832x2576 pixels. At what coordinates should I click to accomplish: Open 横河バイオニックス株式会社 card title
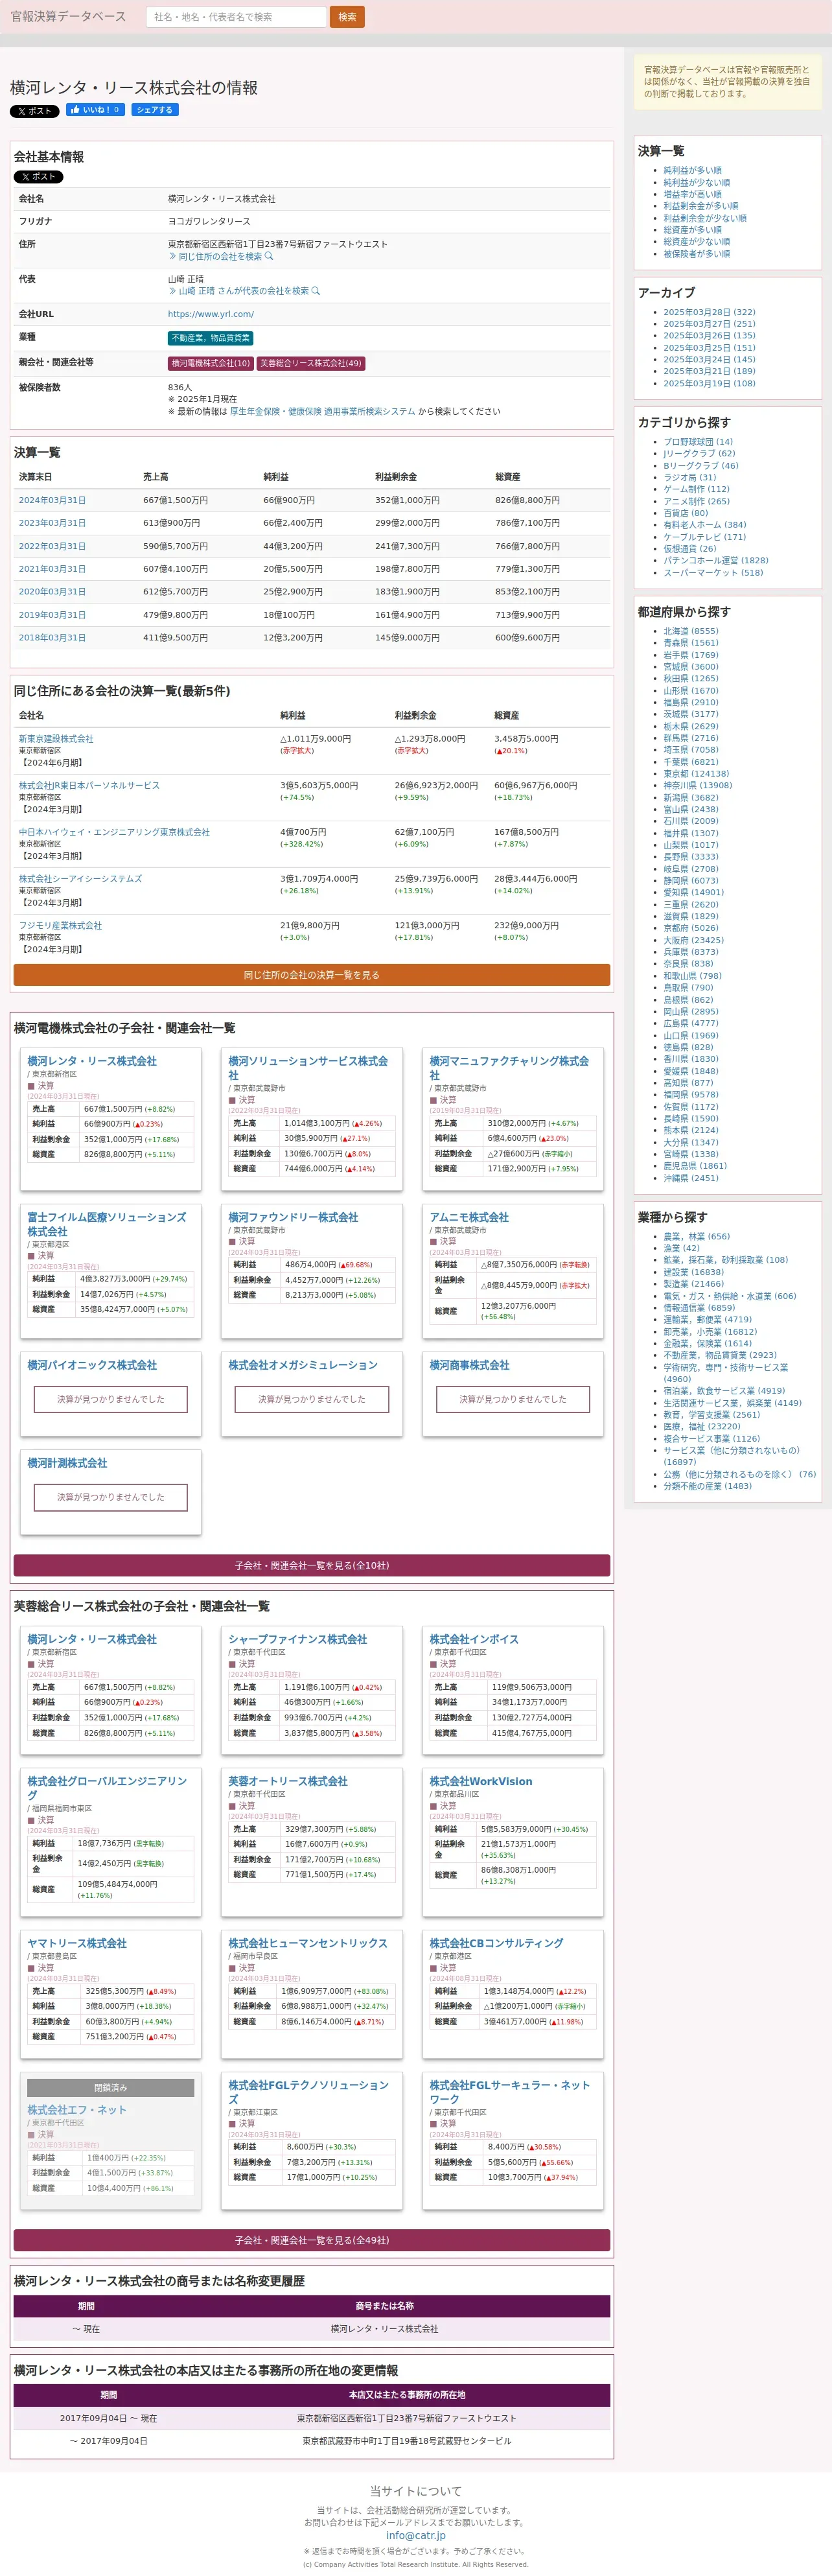click(92, 1365)
